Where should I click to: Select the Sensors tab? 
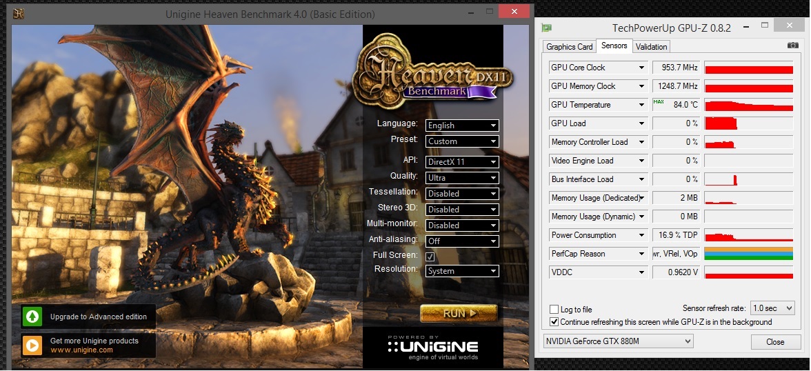coord(614,46)
